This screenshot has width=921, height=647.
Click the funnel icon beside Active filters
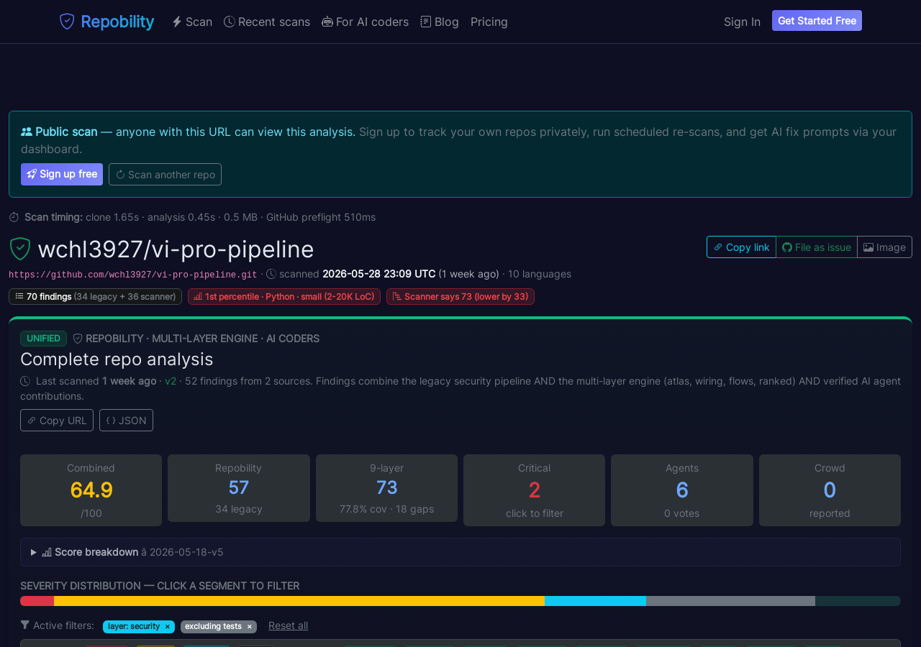tap(25, 625)
